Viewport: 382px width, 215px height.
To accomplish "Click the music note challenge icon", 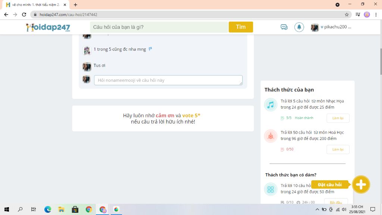I will pyautogui.click(x=270, y=105).
